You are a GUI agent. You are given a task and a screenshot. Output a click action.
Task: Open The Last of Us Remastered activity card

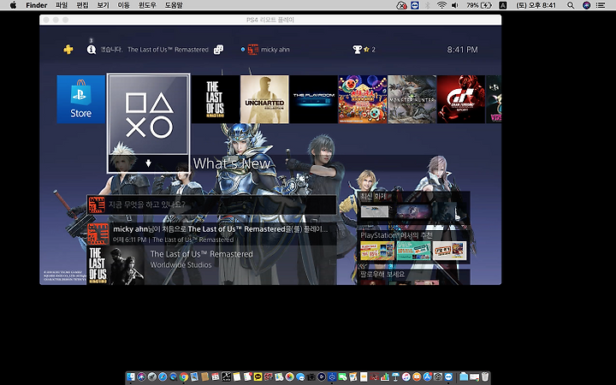pyautogui.click(x=212, y=264)
